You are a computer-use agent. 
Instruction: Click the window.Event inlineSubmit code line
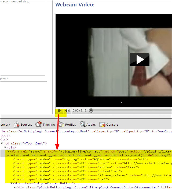(89, 155)
